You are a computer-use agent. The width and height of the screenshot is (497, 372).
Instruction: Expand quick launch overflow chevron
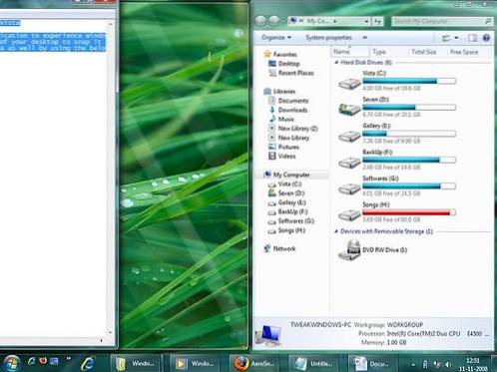pos(68,359)
